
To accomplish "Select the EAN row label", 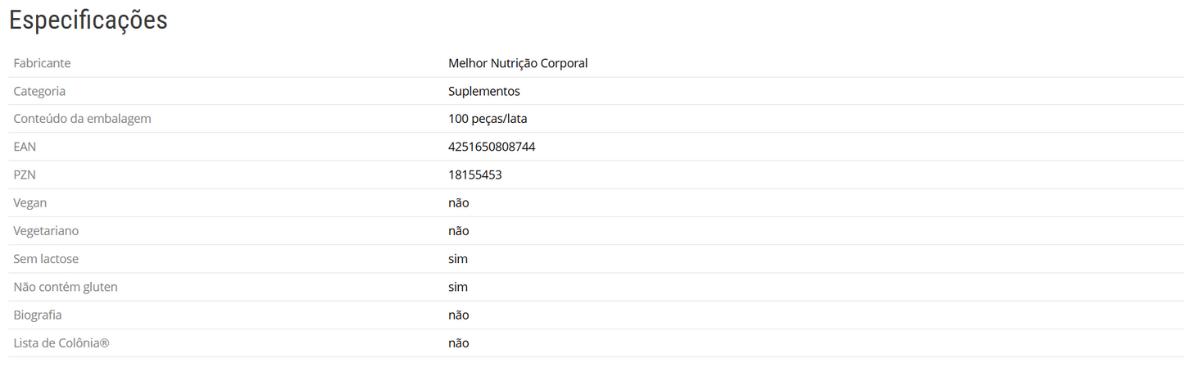I will [25, 147].
